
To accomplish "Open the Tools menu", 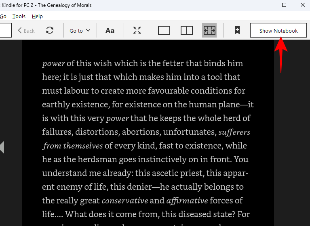I will pos(19,17).
